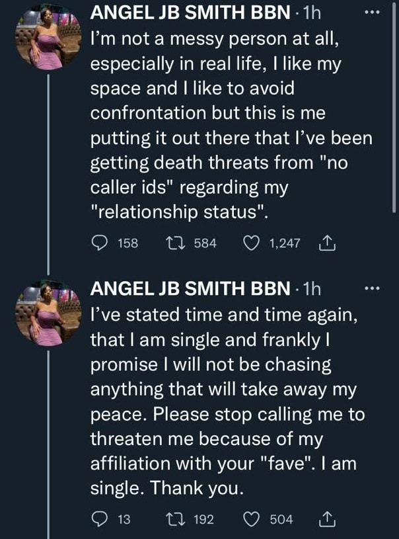Reply to the second tweet with 13 replies
This screenshot has height=539, width=399.
pyautogui.click(x=100, y=519)
